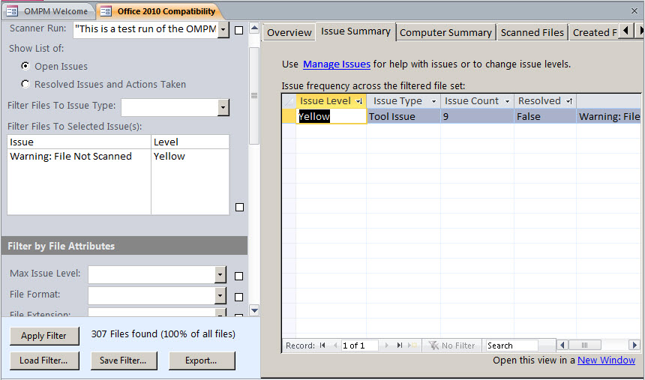Click the datasheet horizontal scroll left arrow
This screenshot has width=645, height=380.
pyautogui.click(x=562, y=345)
